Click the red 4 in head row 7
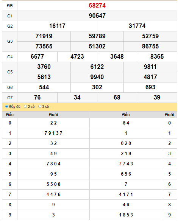Screen dimensions: 178x221 (48, 195)
